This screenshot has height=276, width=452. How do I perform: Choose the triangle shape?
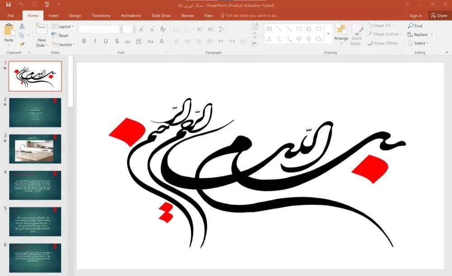(x=269, y=39)
